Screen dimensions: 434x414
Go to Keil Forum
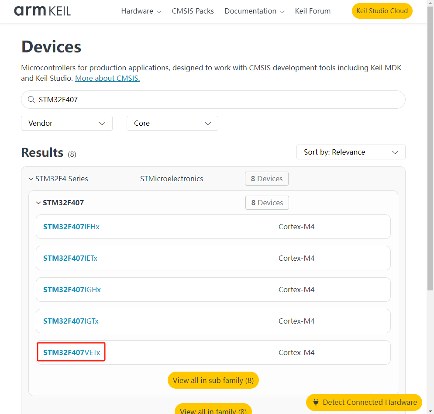coord(313,11)
